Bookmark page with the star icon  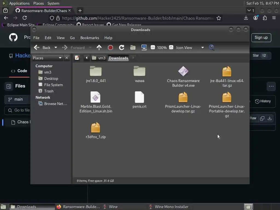point(219,18)
